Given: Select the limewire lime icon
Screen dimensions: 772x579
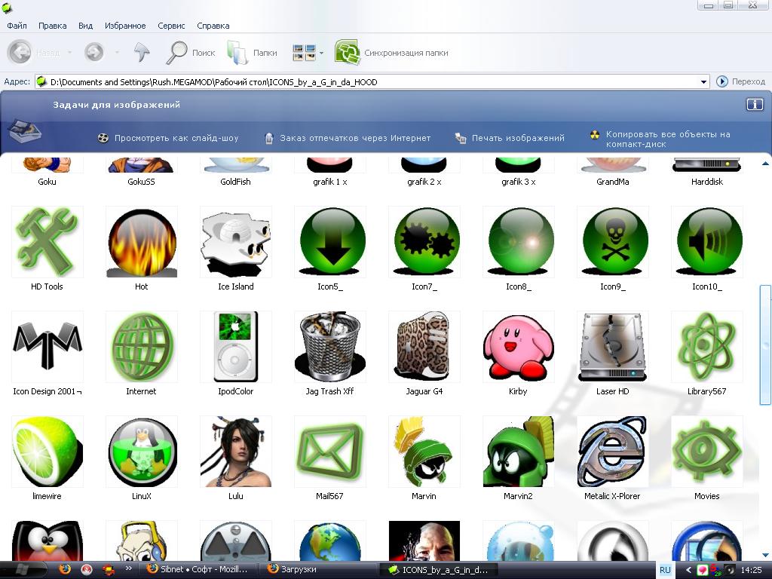Looking at the screenshot, I should 47,452.
